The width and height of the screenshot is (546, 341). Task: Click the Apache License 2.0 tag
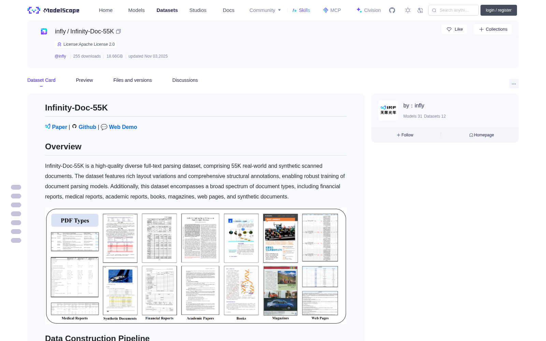click(86, 44)
